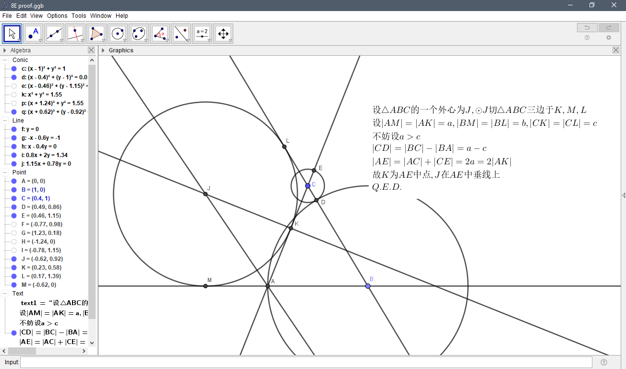Screen dimensions: 626x369
Task: Open the Tools menu
Action: click(78, 15)
